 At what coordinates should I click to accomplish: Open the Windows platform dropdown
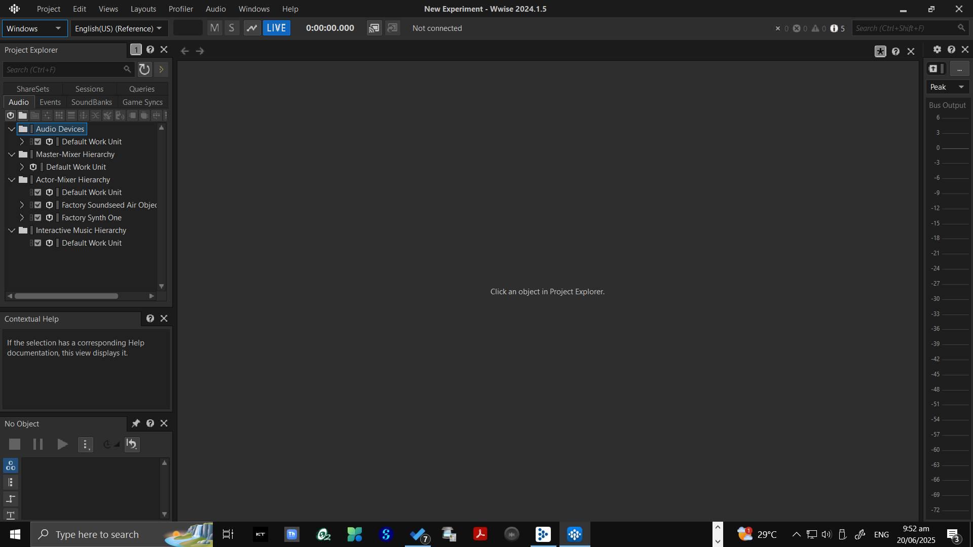coord(34,28)
